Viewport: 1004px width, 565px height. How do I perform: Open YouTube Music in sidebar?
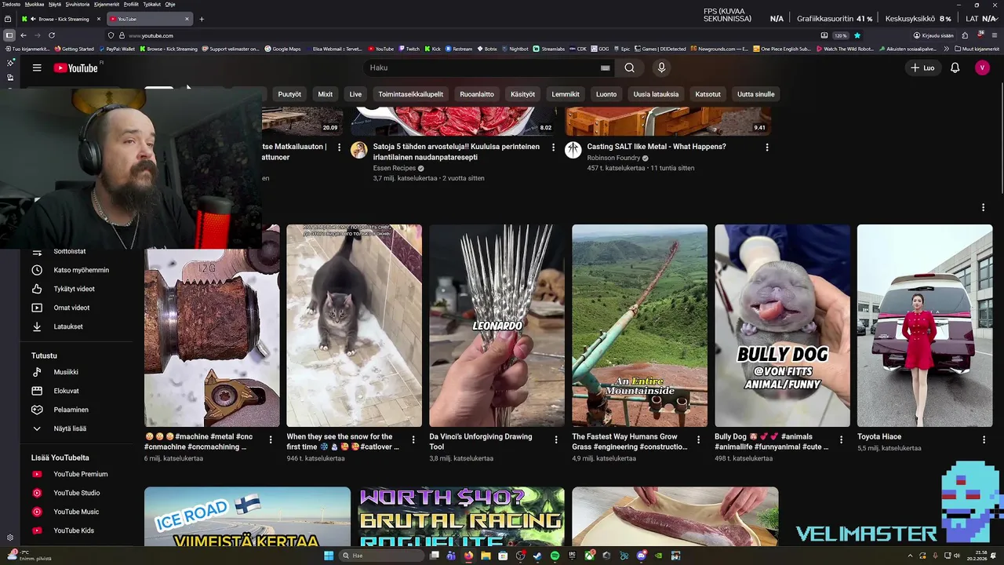[x=76, y=512]
